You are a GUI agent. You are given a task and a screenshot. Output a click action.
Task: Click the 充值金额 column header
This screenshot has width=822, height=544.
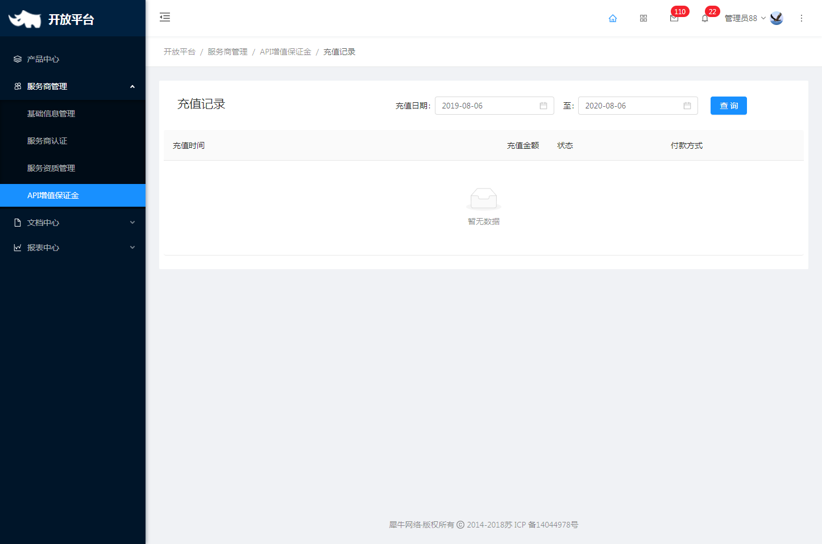tap(523, 145)
